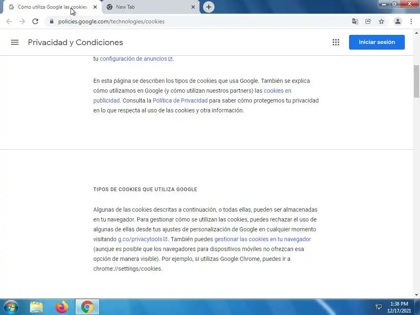Click Chrome icon in taskbar

[87, 307]
